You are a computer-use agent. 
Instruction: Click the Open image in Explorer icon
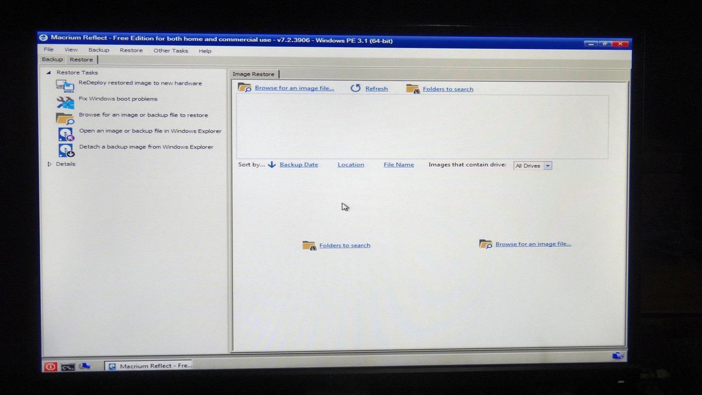(x=66, y=134)
